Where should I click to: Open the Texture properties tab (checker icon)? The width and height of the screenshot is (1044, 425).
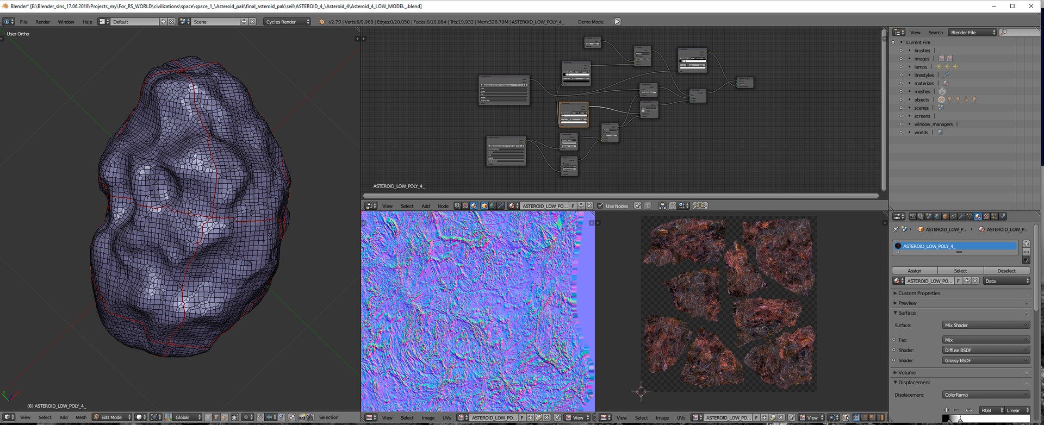coord(986,216)
